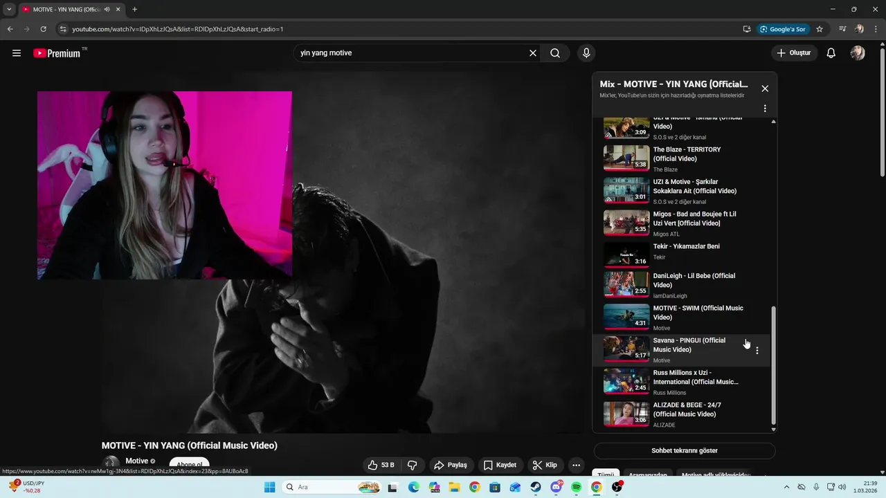Screen dimensions: 886x498
Task: Create a clip with Klip
Action: coord(545,465)
